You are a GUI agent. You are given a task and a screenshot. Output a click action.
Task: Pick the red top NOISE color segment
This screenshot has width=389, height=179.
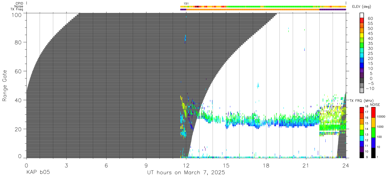[373, 112]
